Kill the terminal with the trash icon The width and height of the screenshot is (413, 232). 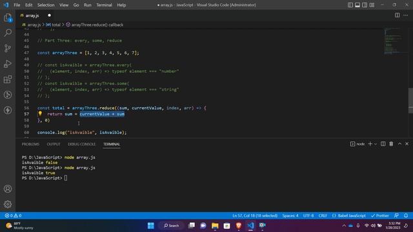click(x=391, y=144)
